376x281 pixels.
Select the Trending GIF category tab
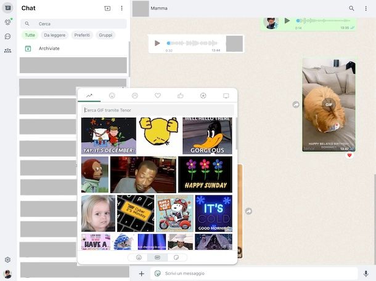[x=89, y=96]
